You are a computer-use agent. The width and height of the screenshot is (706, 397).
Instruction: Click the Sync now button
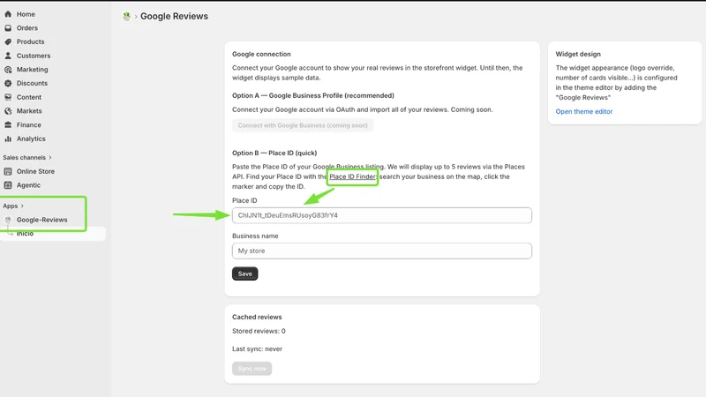tap(252, 369)
